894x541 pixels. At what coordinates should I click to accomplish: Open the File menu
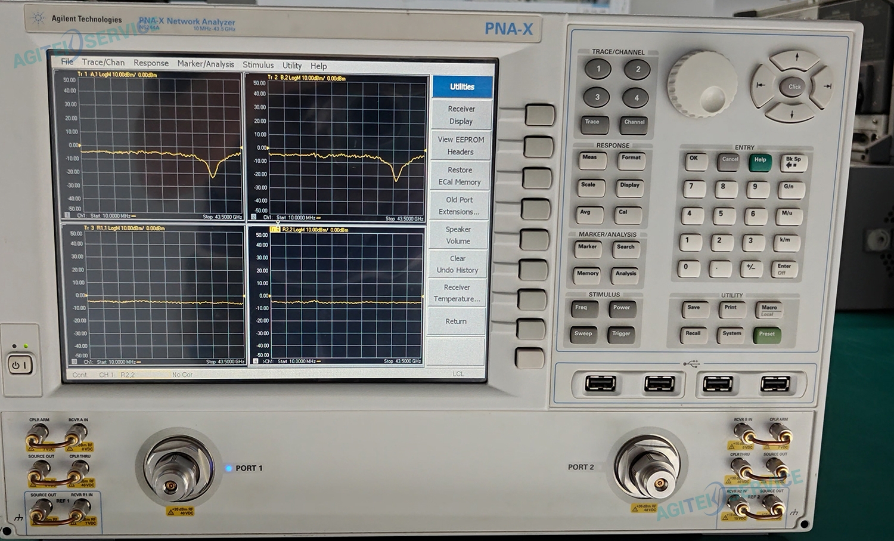pos(67,61)
